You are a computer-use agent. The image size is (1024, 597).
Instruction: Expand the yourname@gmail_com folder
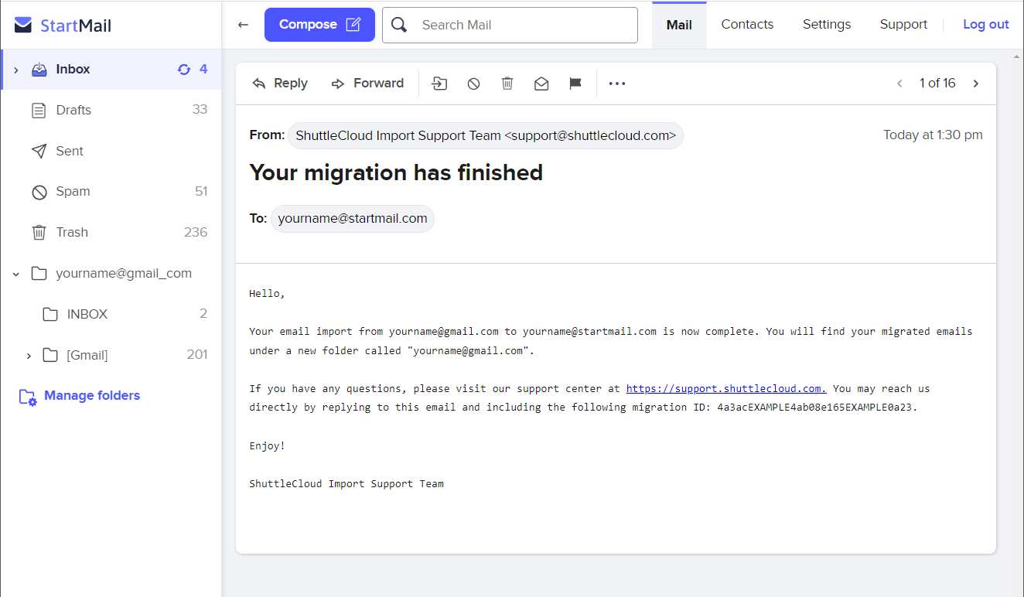pyautogui.click(x=16, y=273)
